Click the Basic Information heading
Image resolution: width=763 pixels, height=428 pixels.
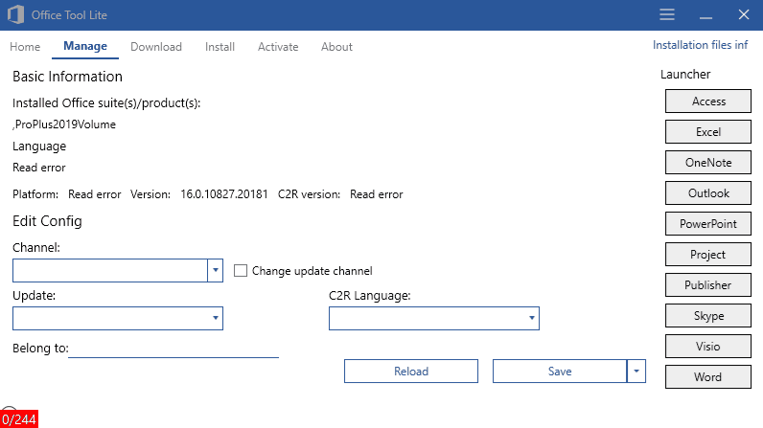point(67,77)
